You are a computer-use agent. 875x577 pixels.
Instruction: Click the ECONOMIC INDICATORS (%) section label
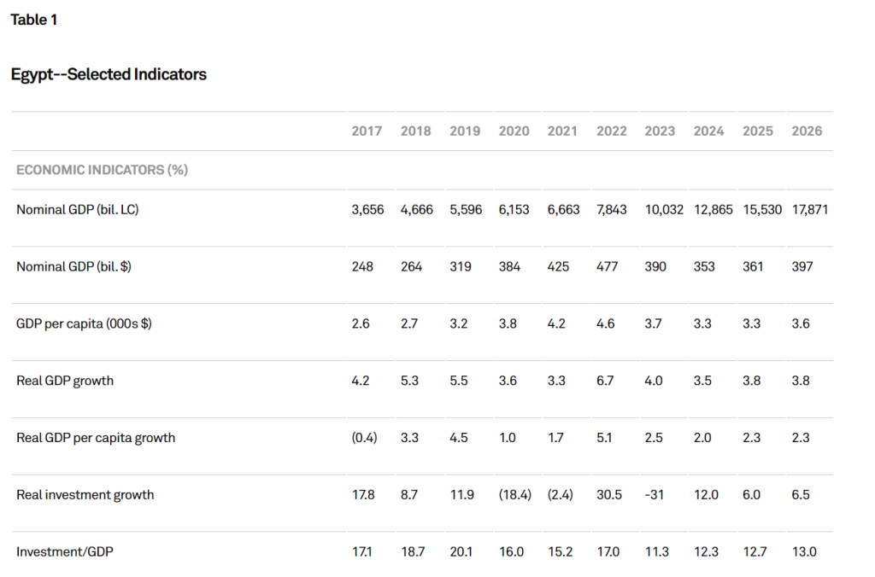pyautogui.click(x=102, y=170)
